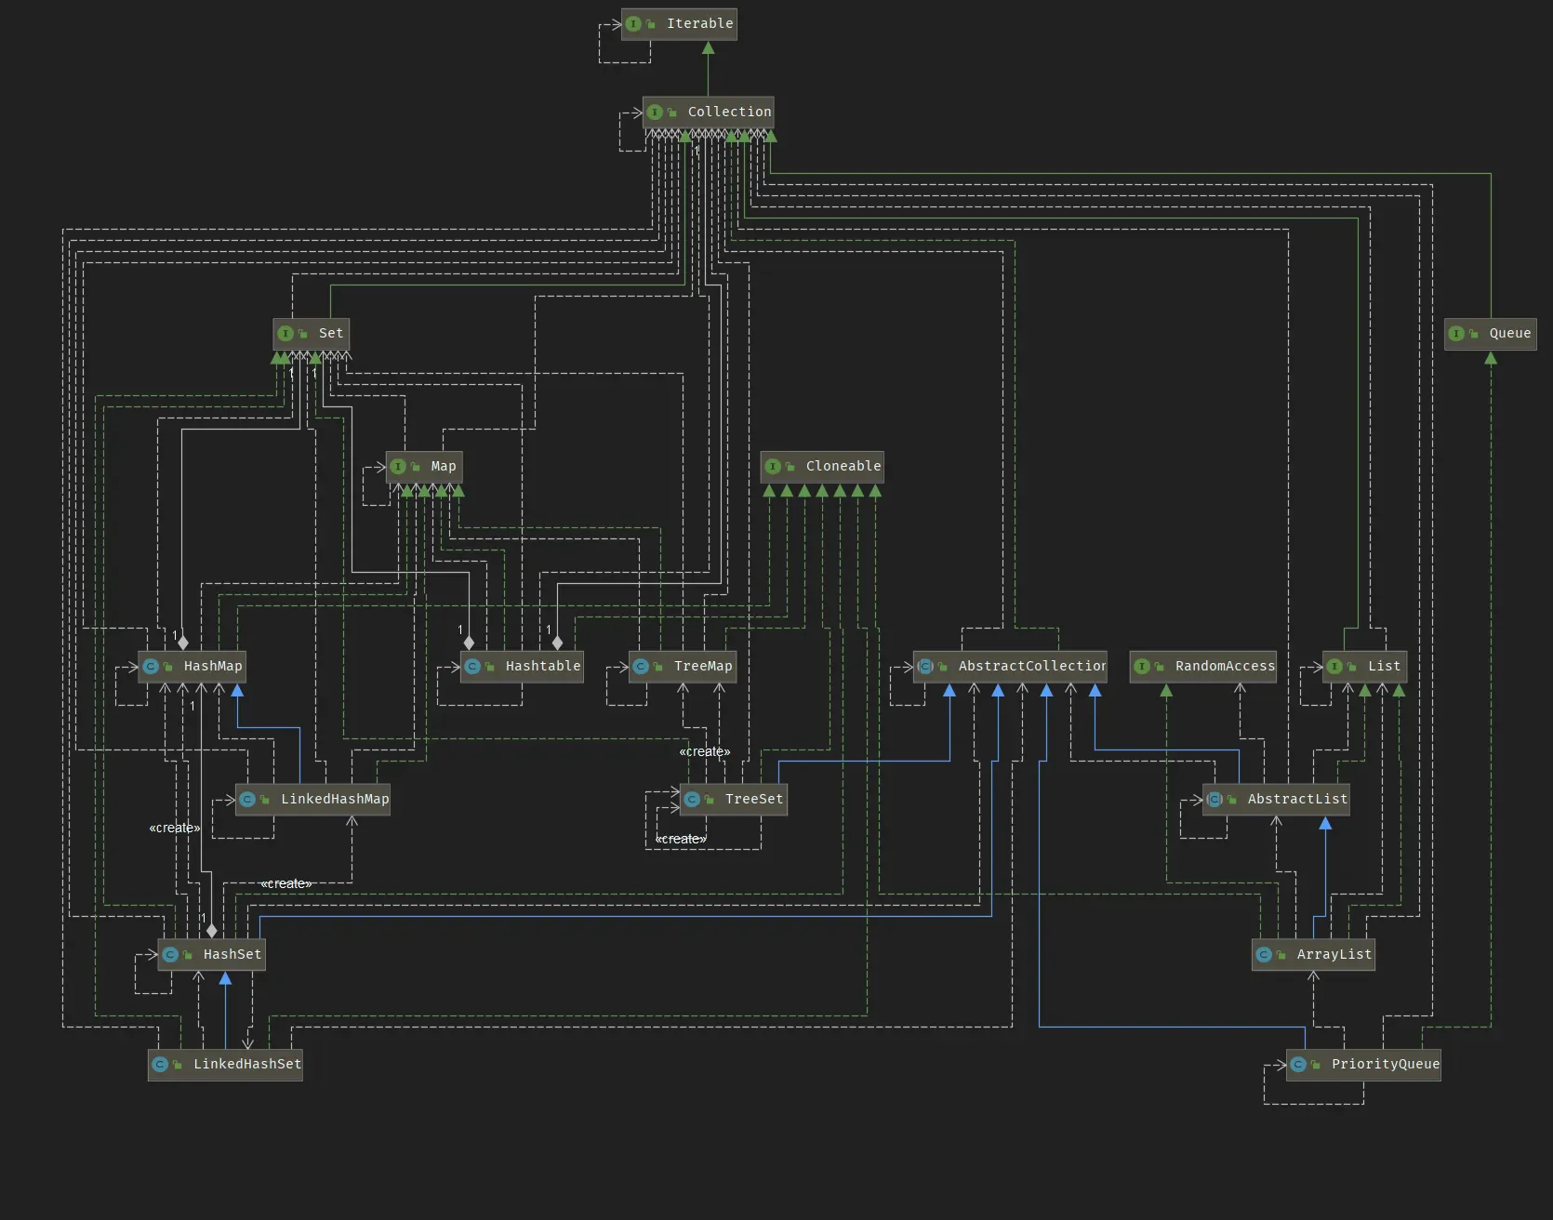1553x1220 pixels.
Task: Select the Map interface node
Action: 424,467
